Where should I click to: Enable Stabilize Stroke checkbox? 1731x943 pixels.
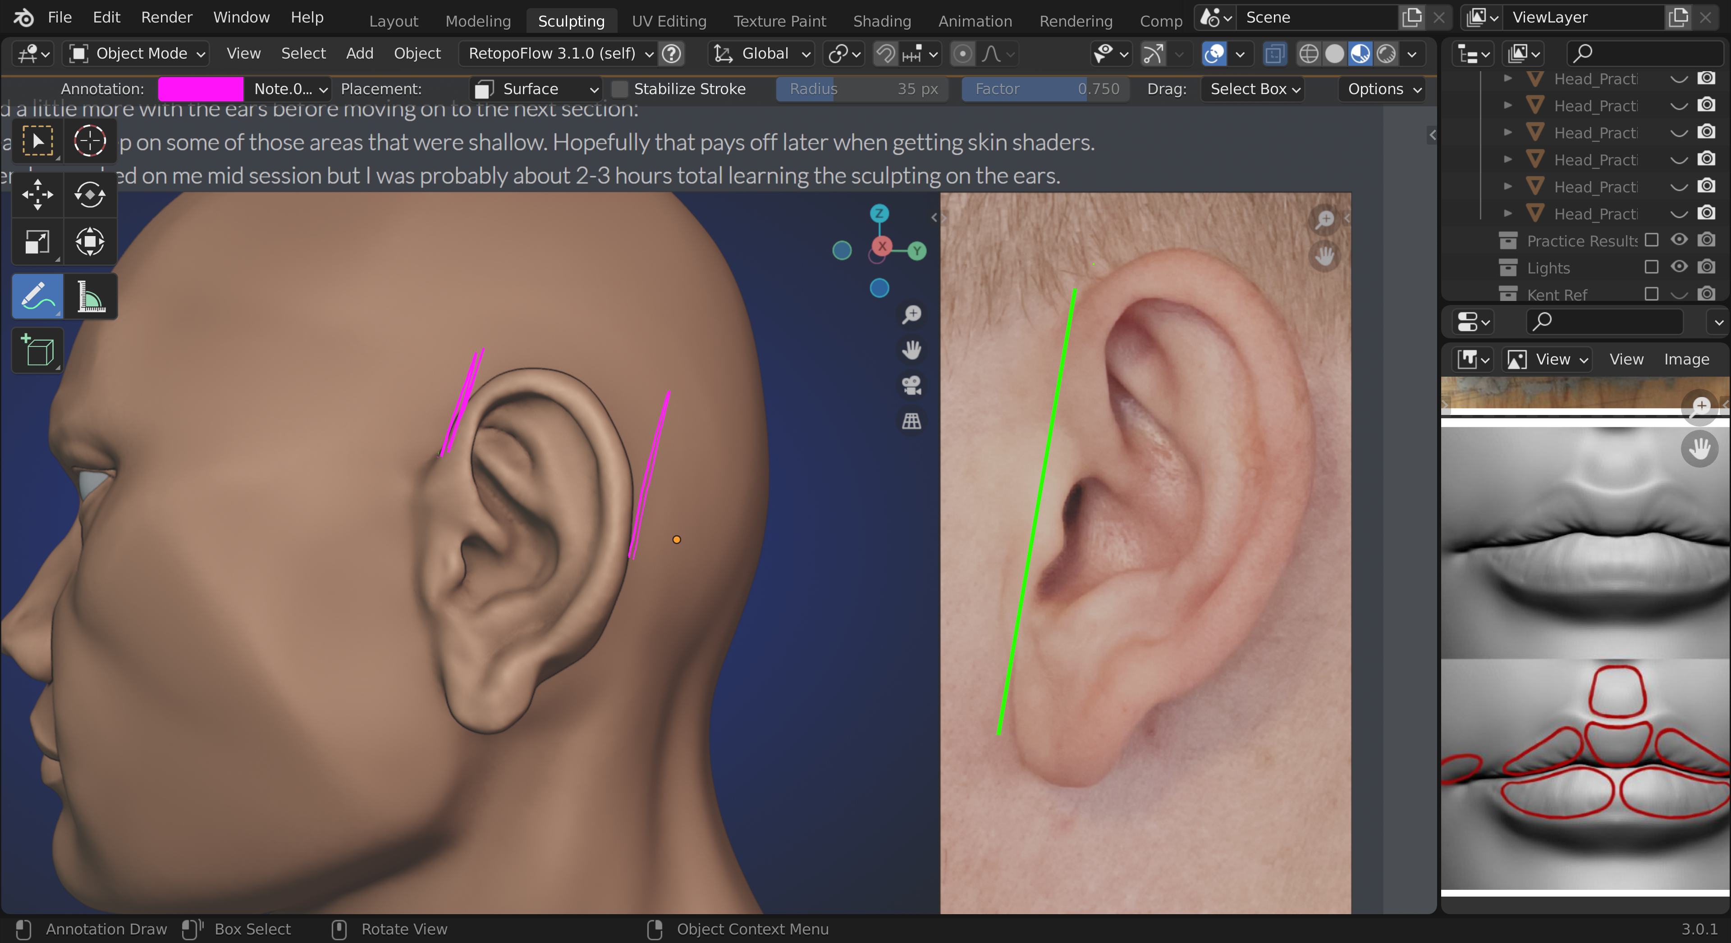pos(620,89)
